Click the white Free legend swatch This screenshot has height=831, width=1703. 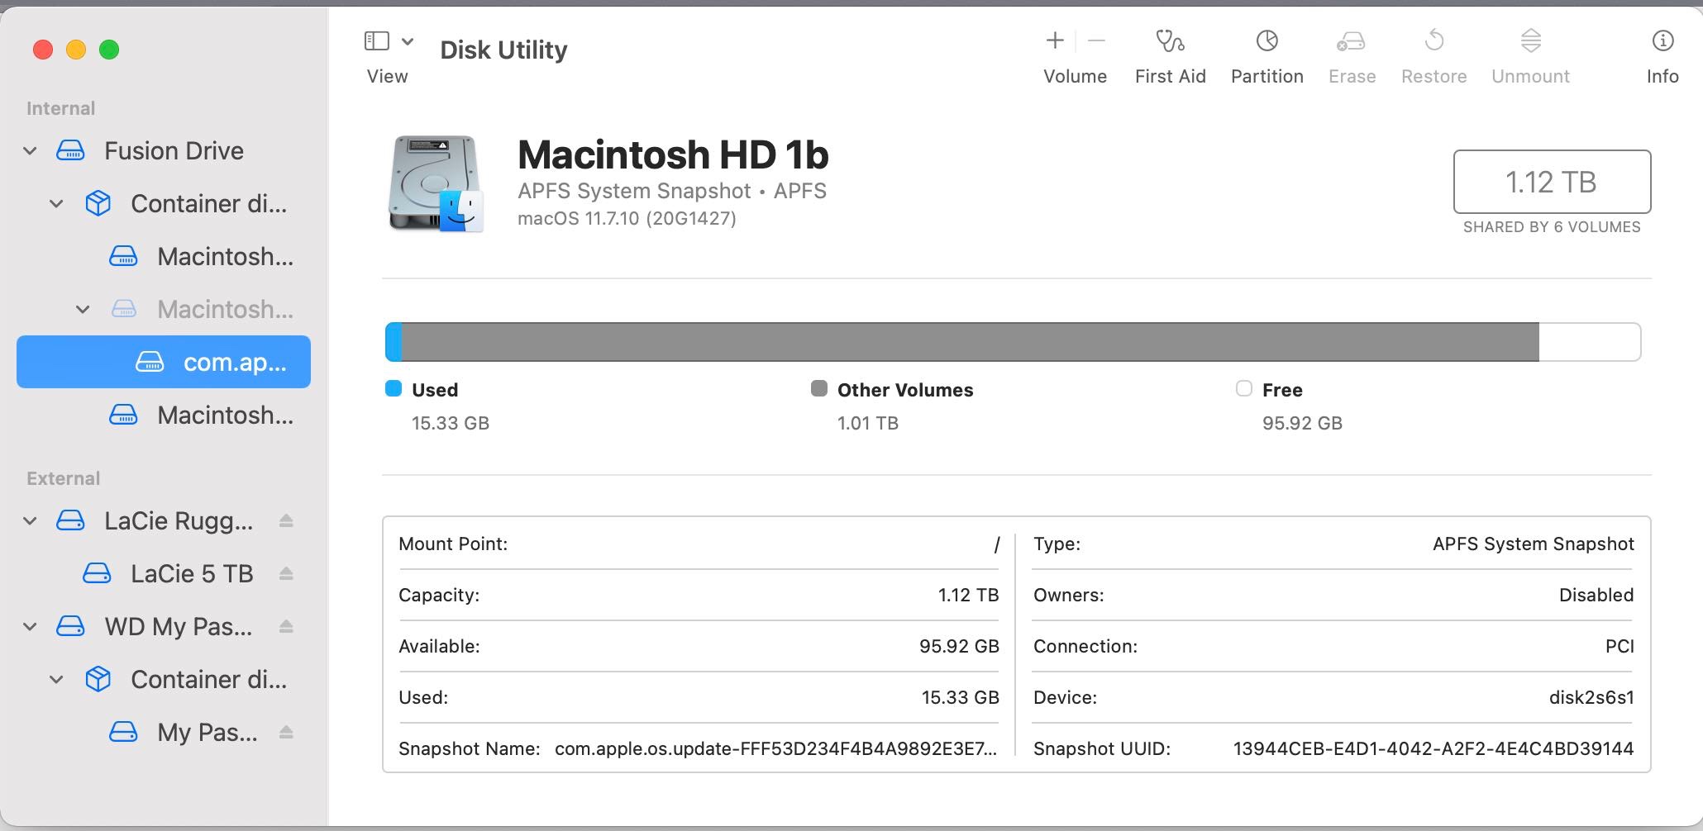pos(1244,389)
